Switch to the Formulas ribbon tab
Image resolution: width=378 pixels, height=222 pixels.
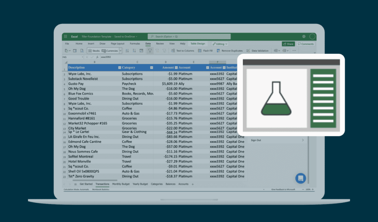pos(135,44)
